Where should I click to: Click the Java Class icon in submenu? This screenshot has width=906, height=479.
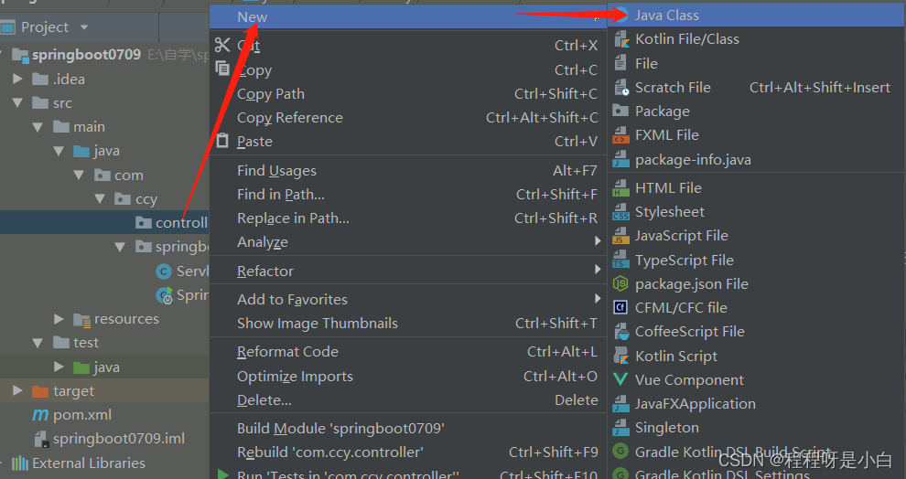click(620, 16)
